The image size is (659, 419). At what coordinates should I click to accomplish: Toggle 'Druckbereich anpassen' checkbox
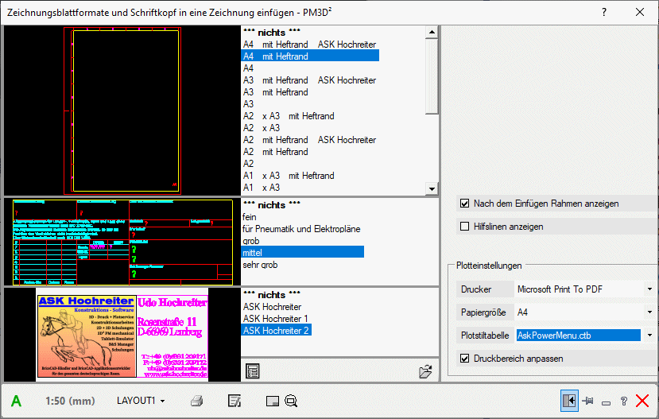[x=465, y=359]
